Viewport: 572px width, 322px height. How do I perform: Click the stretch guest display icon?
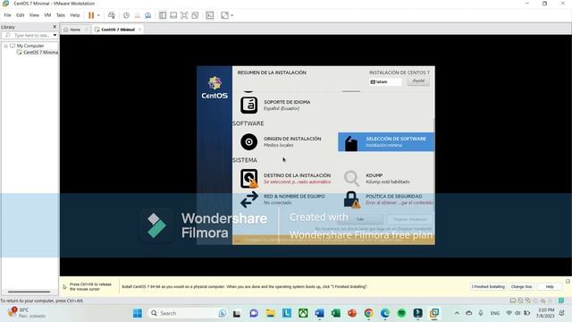[224, 15]
